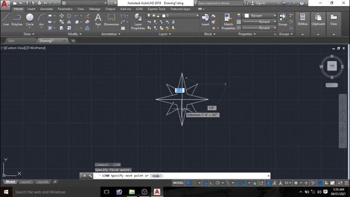Screen dimensions: 350x197
Task: Click the Erase tool icon
Action: point(87,16)
